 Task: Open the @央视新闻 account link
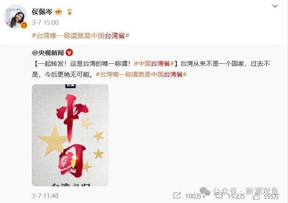[48, 53]
